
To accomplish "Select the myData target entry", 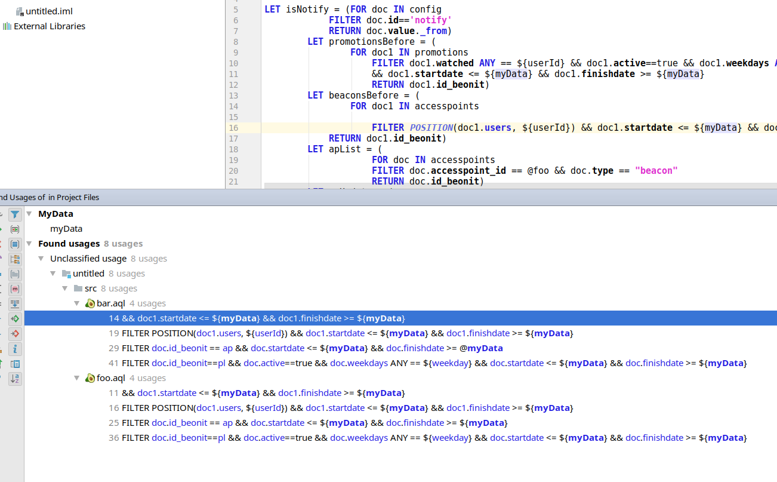I will [66, 229].
